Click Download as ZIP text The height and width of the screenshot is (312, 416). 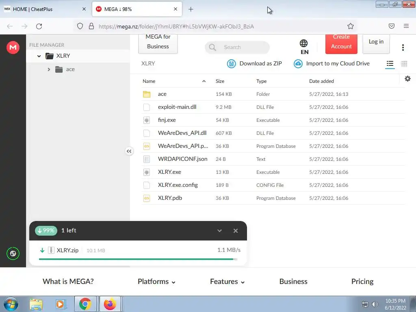pyautogui.click(x=260, y=64)
